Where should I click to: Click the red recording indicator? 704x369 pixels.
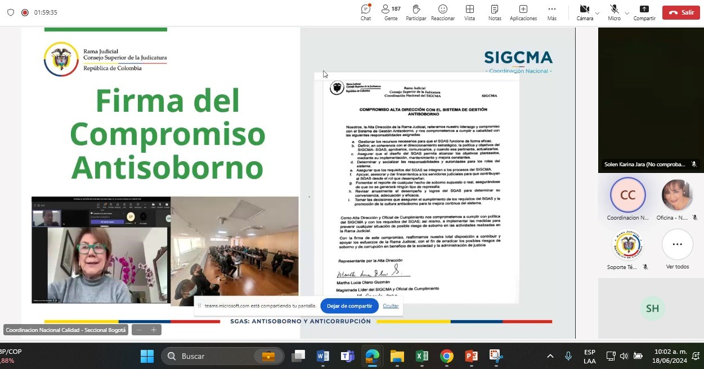click(25, 12)
